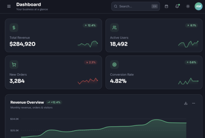Viewport: 205px width, 138px height.
Task: Open Revenue Overview more options menu
Action: click(193, 103)
